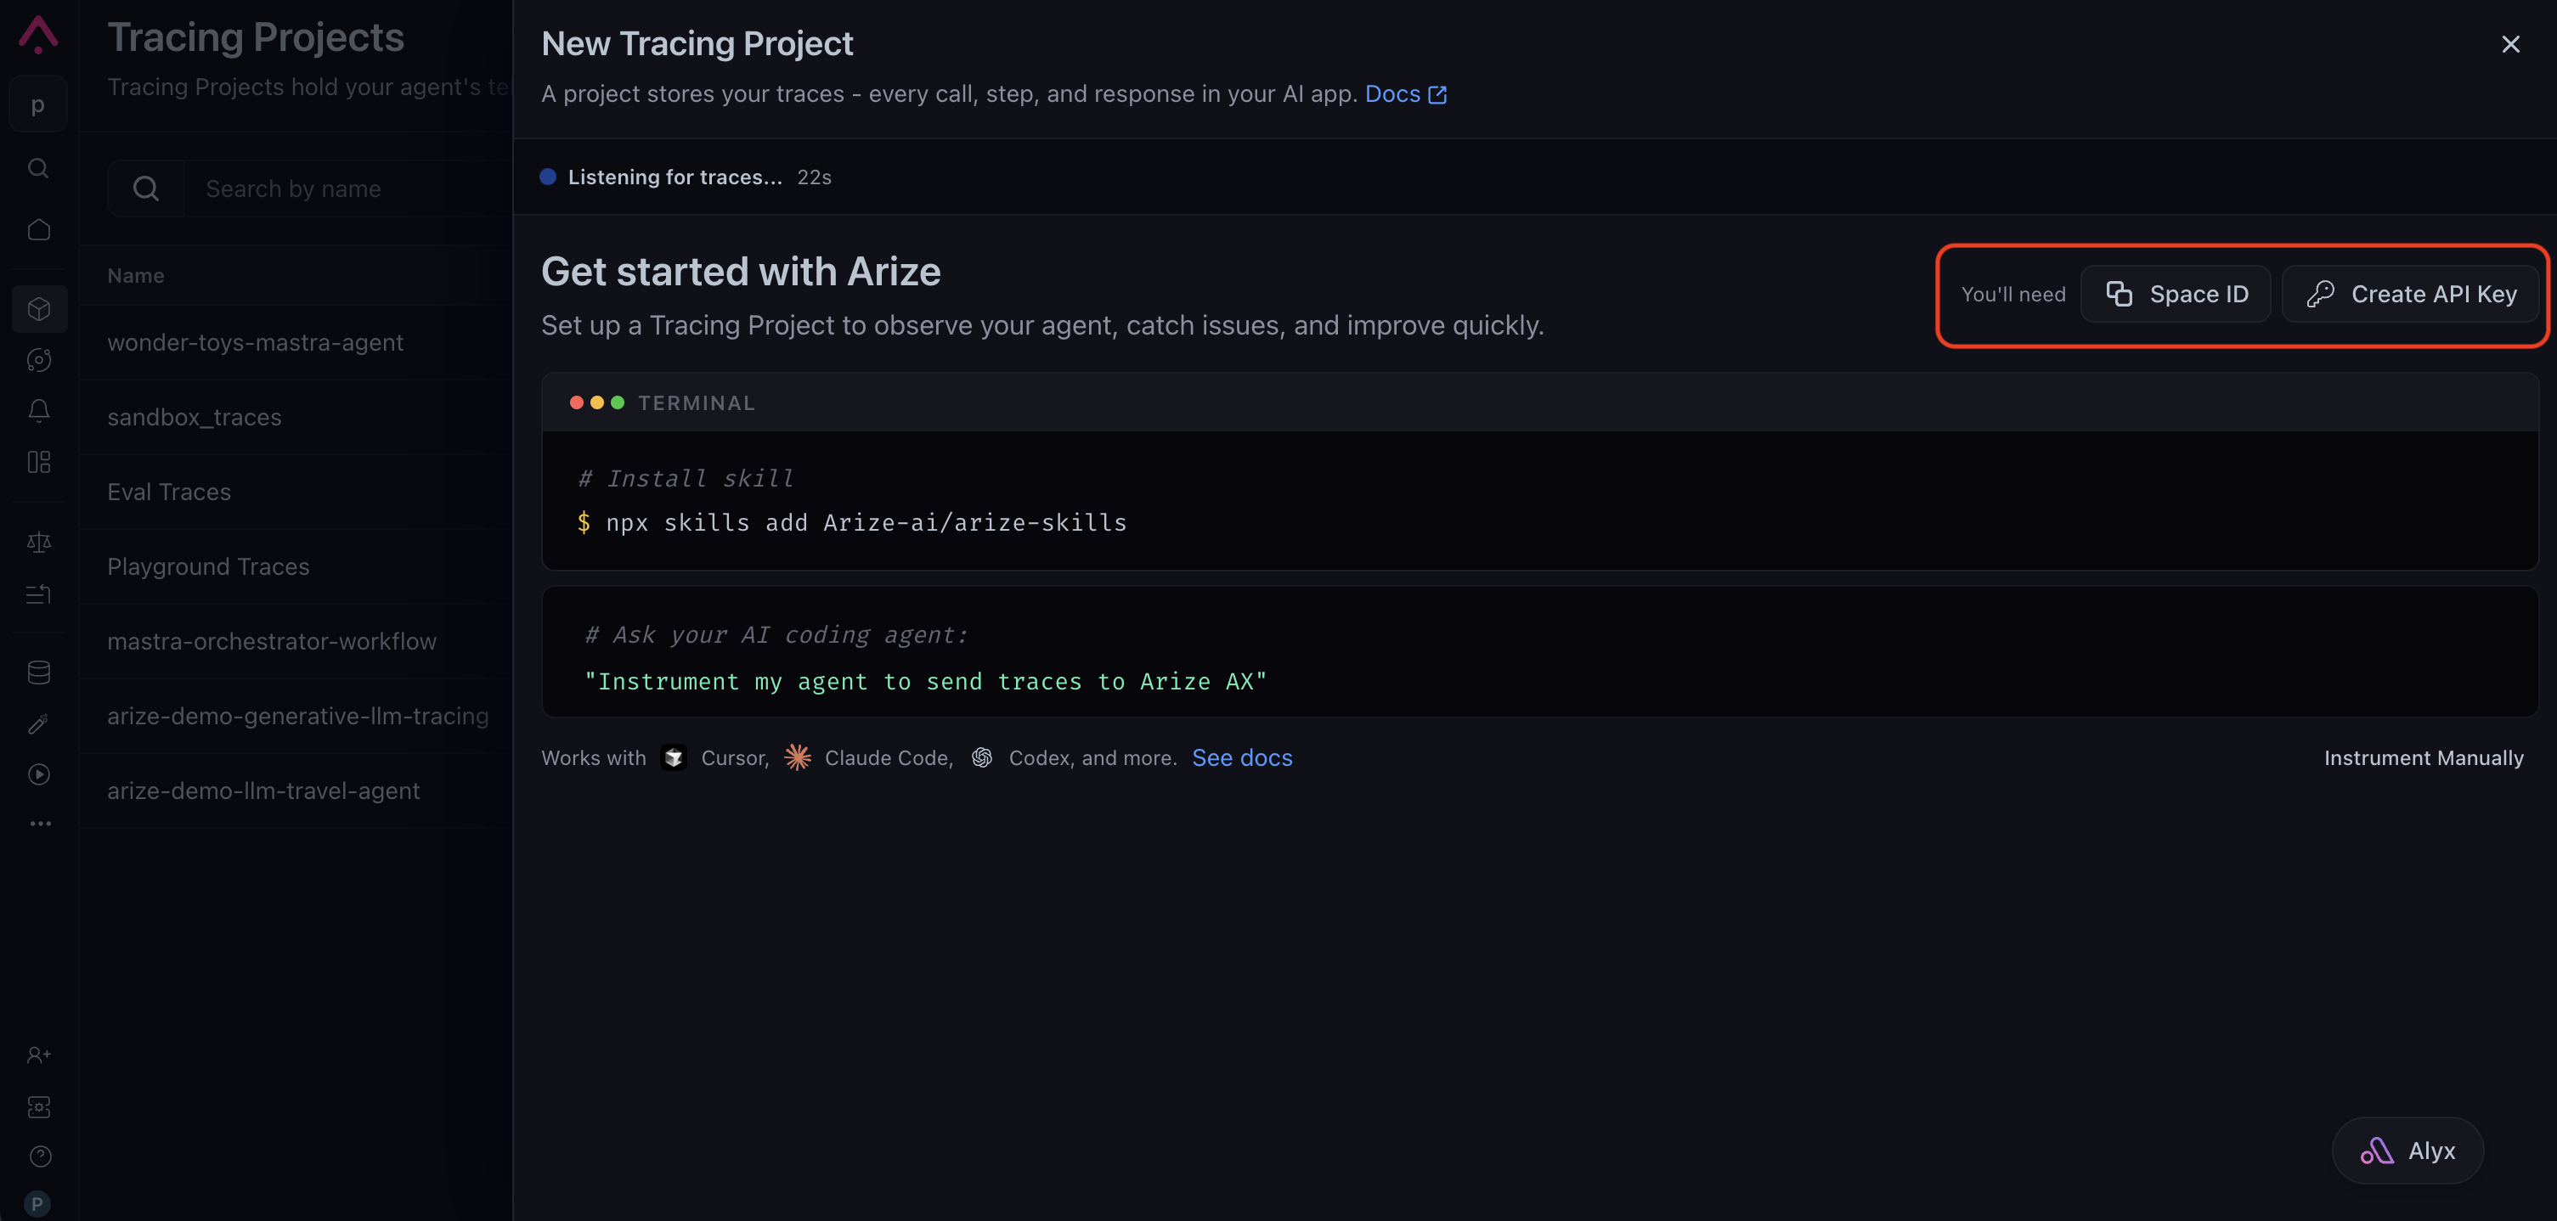Open the balance scales icon in the sidebar
2557x1221 pixels.
click(x=39, y=542)
